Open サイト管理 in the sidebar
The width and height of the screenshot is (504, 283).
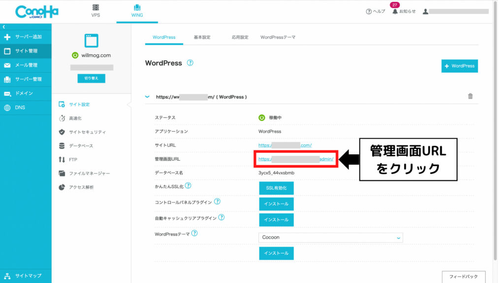pos(26,51)
